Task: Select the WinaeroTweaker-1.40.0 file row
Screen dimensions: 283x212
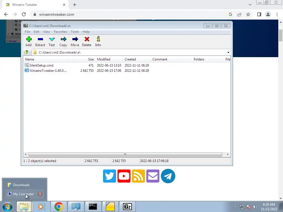Action: pyautogui.click(x=46, y=71)
